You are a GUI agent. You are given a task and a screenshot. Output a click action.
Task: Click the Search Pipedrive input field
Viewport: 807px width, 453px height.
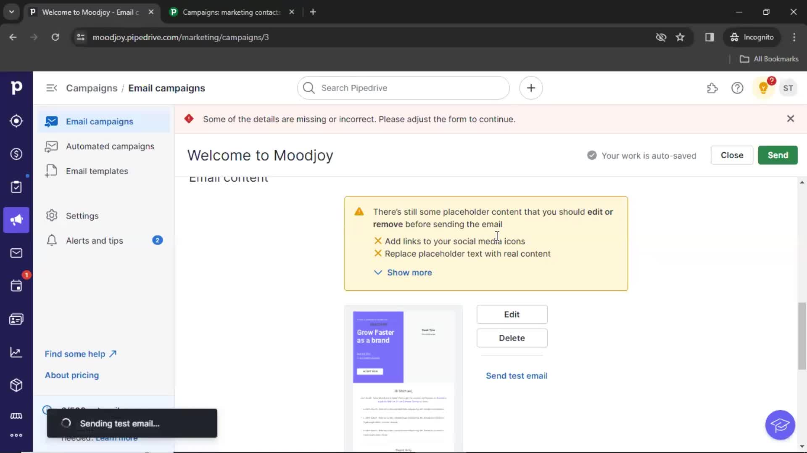click(403, 88)
